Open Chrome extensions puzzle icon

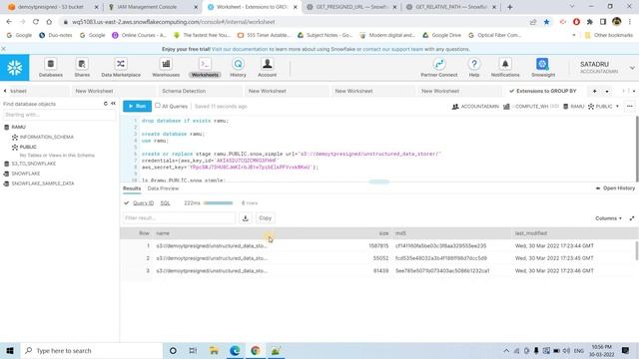pyautogui.click(x=590, y=22)
